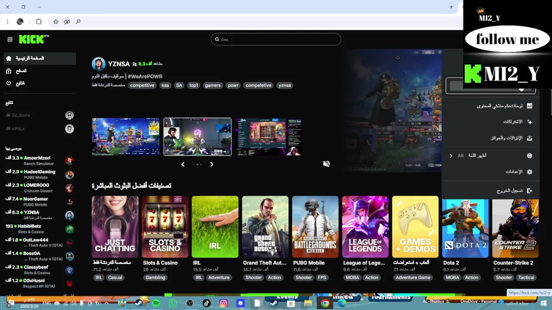Open HadeelGaming recommended channel
This screenshot has width=552, height=310.
(x=40, y=174)
